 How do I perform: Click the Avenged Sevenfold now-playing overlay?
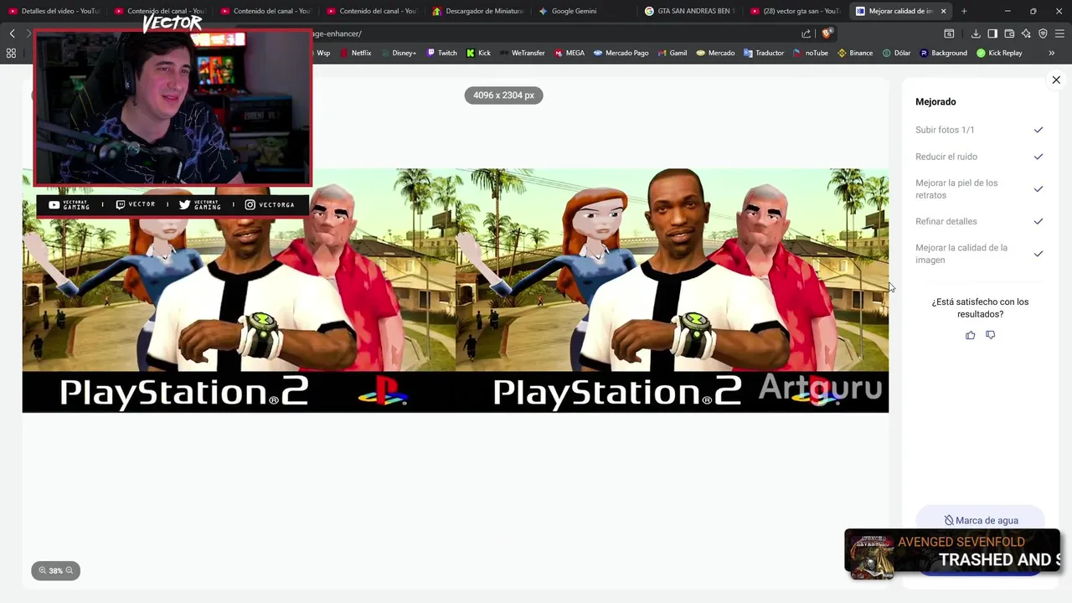click(952, 553)
